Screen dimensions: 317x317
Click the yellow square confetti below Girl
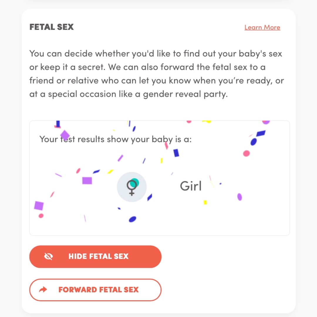point(205,202)
